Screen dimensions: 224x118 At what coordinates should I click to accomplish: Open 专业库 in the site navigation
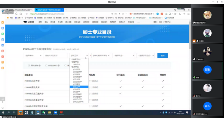click(x=60, y=22)
